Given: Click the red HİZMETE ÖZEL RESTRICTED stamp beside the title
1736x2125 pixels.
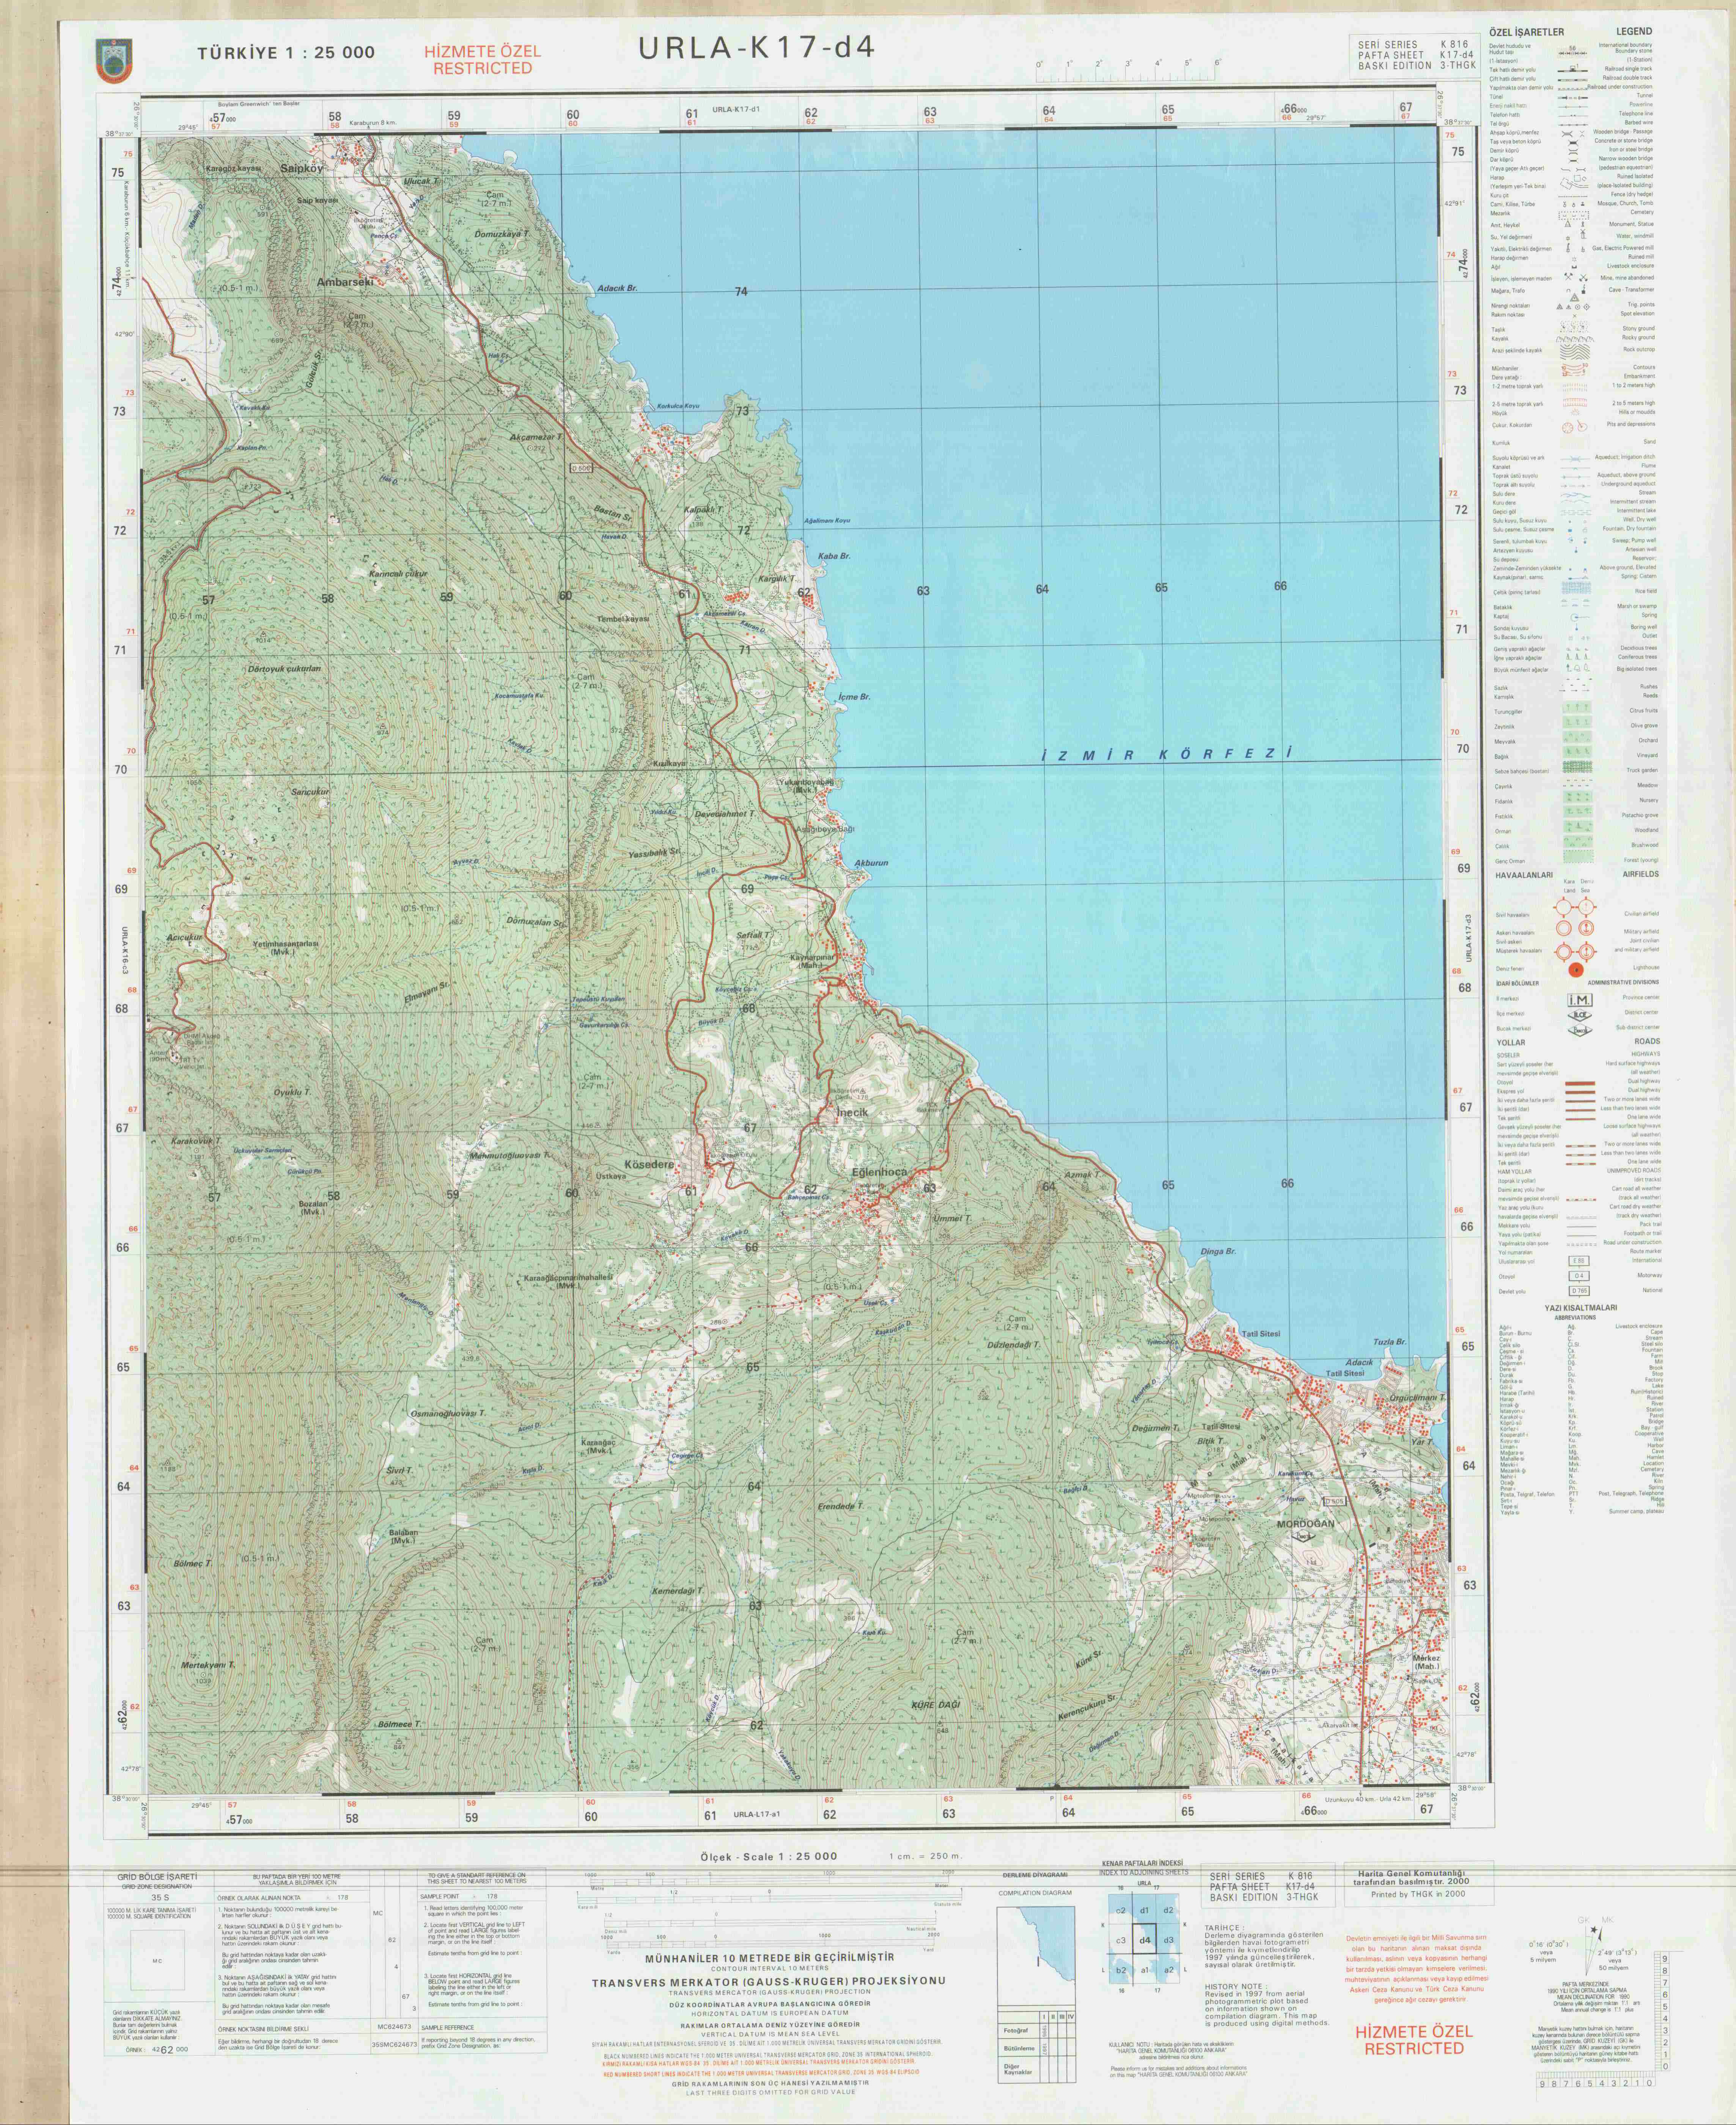Looking at the screenshot, I should [482, 60].
